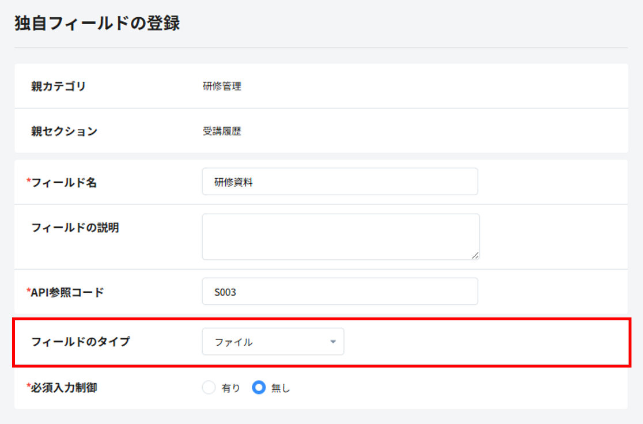Screen dimensions: 643x424
Task: Click the フィールド名 input containing 研修資料
Action: (339, 182)
